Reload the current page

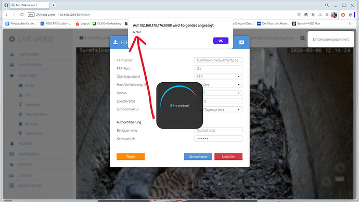22,15
